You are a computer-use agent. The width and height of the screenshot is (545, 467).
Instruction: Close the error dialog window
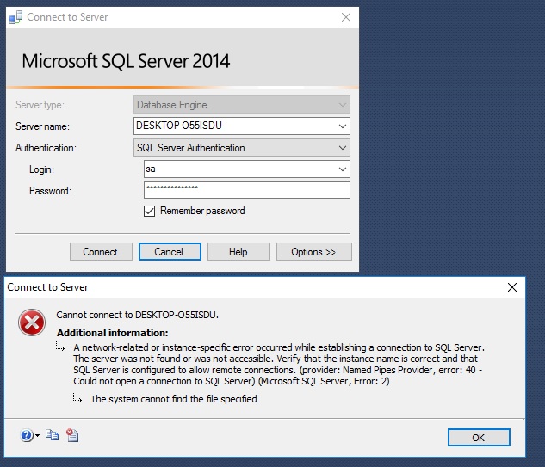(512, 287)
